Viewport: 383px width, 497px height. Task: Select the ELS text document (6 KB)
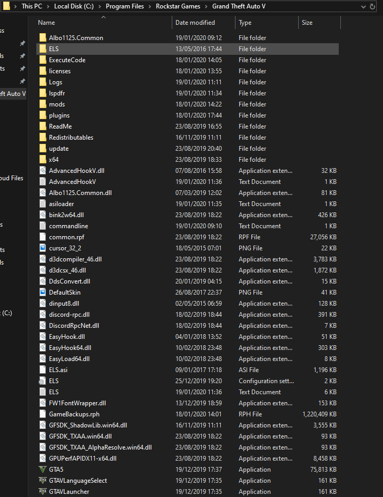tap(54, 392)
